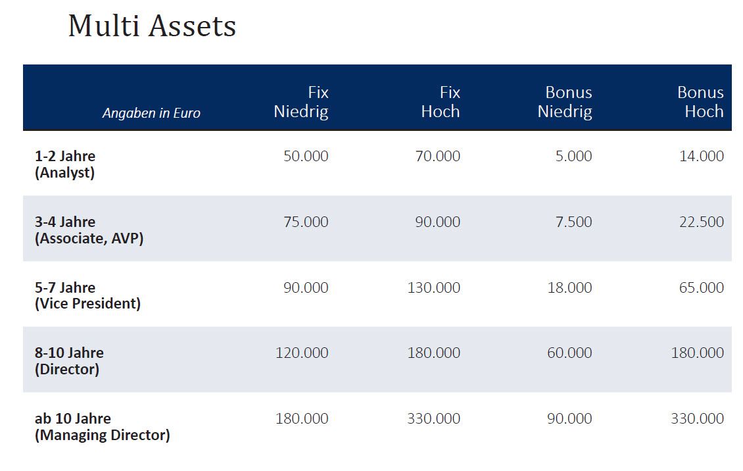
Task: Select the Associate Bonus Niedrig value 7.500
Action: pyautogui.click(x=574, y=222)
